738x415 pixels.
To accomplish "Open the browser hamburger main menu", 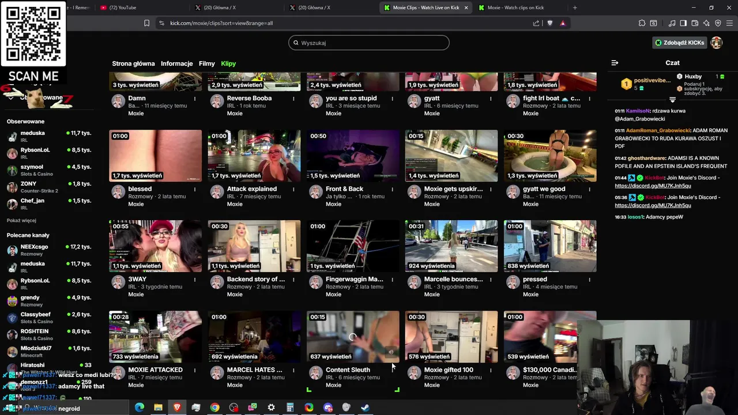I will (x=730, y=23).
